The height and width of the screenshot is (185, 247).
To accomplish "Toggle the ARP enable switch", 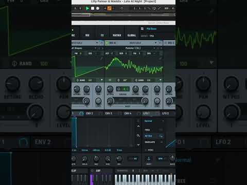I will point(92,171).
